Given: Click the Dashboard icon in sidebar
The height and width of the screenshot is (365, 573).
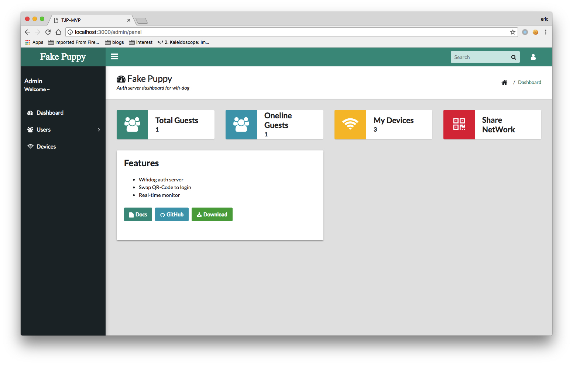Looking at the screenshot, I should [30, 113].
